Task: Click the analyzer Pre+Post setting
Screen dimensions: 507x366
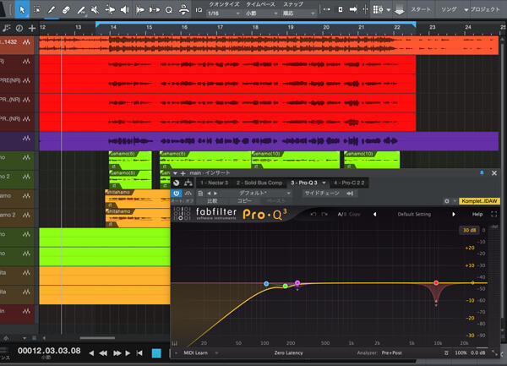Action: (391, 352)
